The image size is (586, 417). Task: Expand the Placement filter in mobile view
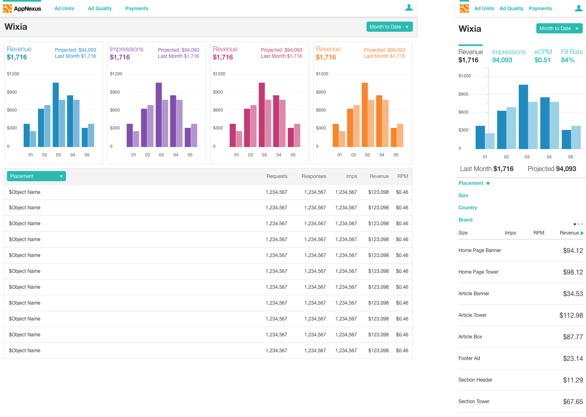pos(474,183)
